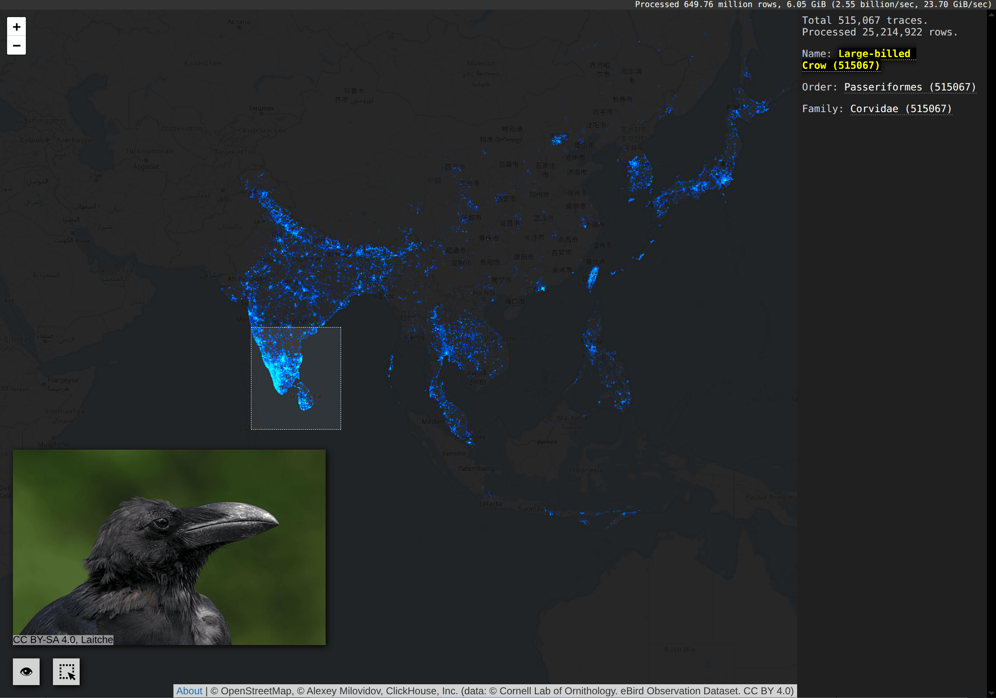996x698 pixels.
Task: Zoom in with the plus button
Action: [x=17, y=27]
